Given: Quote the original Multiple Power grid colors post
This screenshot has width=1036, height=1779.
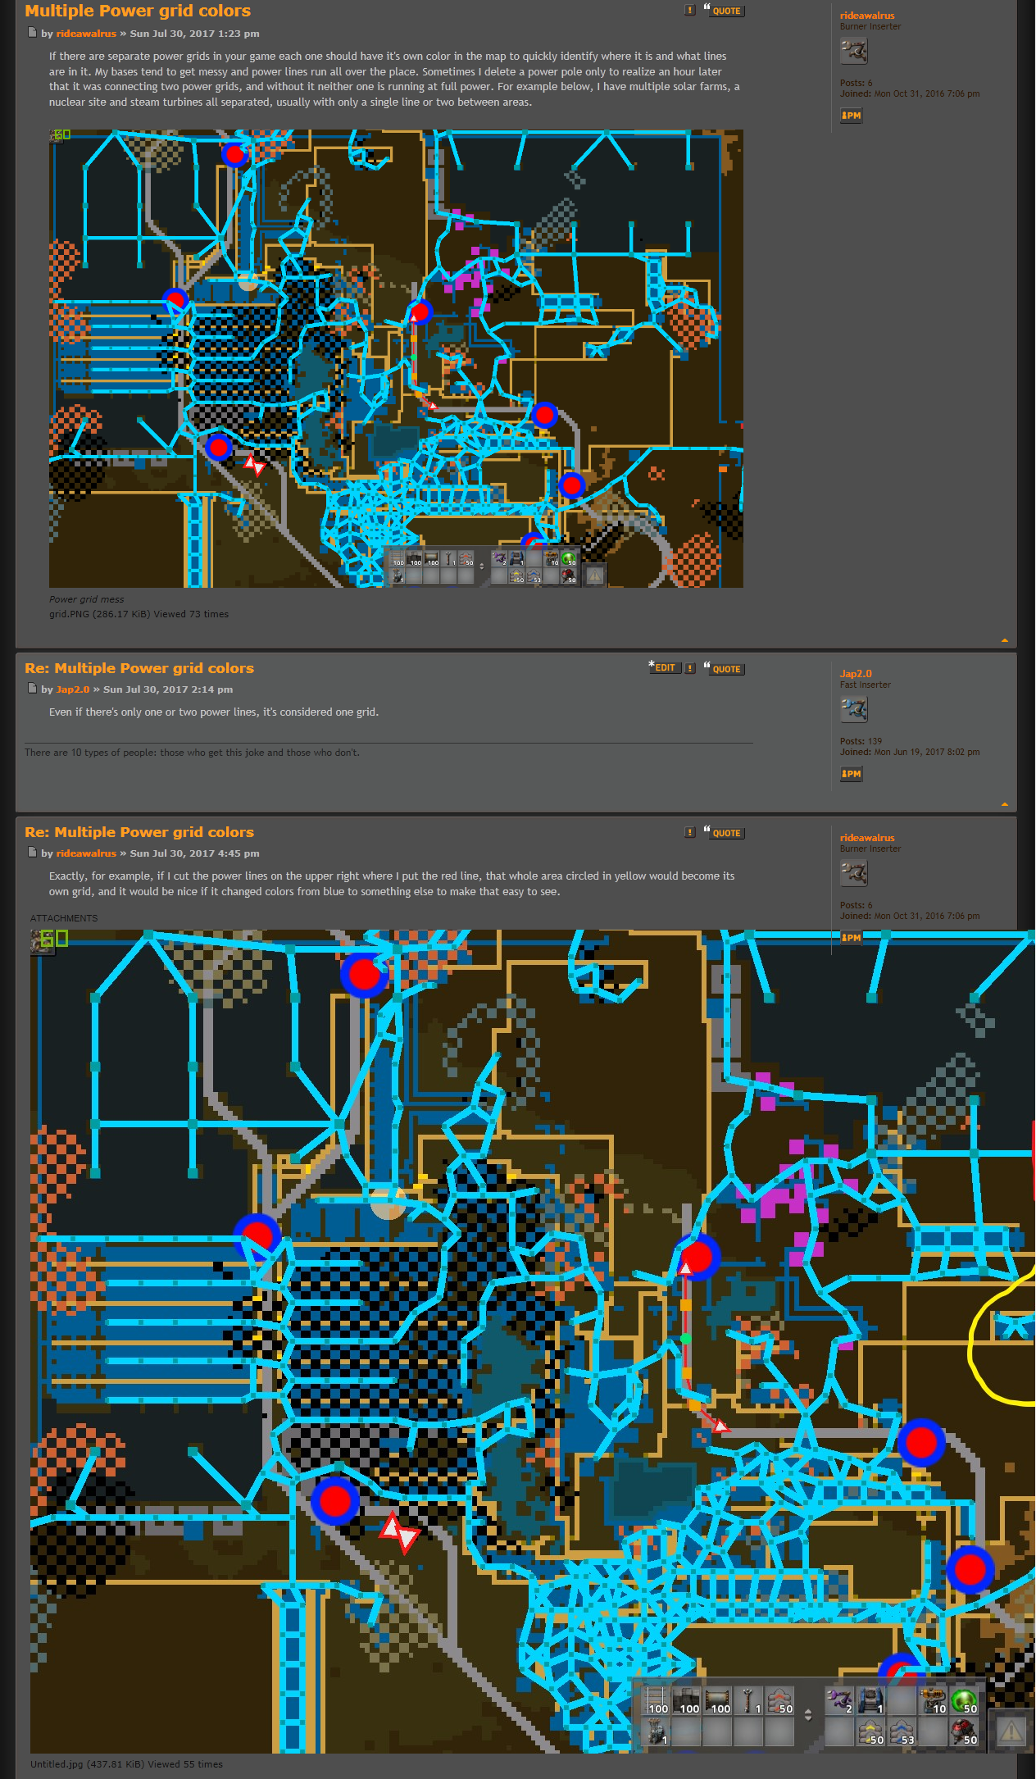Looking at the screenshot, I should pyautogui.click(x=724, y=11).
